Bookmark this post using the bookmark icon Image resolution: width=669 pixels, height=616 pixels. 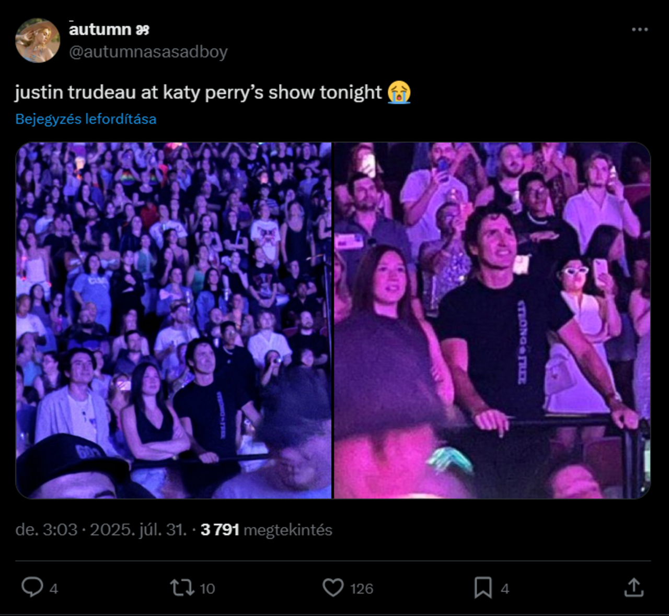pyautogui.click(x=482, y=587)
